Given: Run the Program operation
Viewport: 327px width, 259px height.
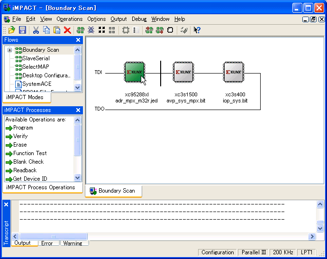Looking at the screenshot, I should [23, 128].
